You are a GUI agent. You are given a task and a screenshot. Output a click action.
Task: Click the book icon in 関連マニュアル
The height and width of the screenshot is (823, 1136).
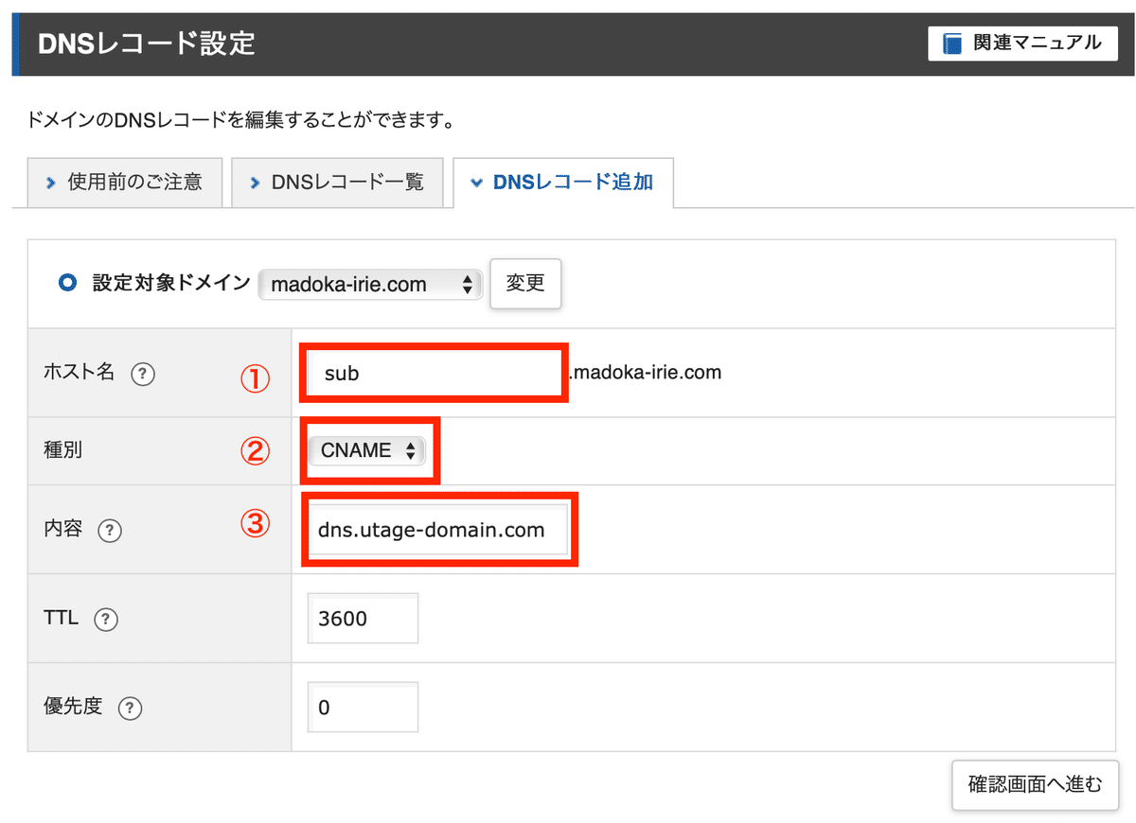click(x=951, y=44)
